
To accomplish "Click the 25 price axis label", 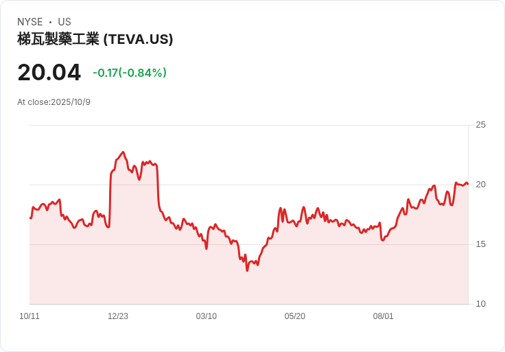I will click(x=480, y=125).
